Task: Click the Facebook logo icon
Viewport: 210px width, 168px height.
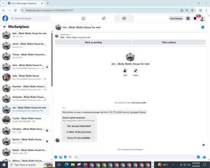Action: (x=5, y=18)
